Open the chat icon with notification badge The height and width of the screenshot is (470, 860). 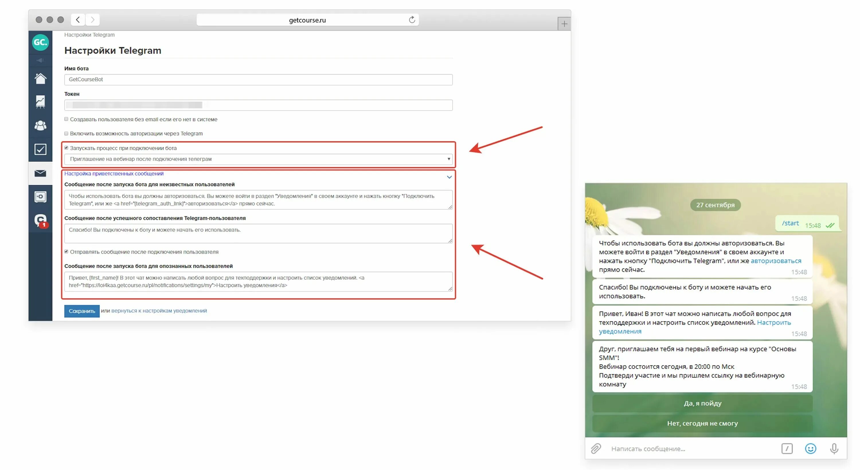pos(40,220)
